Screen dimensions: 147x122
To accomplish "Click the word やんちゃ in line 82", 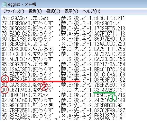I will [43, 49].
